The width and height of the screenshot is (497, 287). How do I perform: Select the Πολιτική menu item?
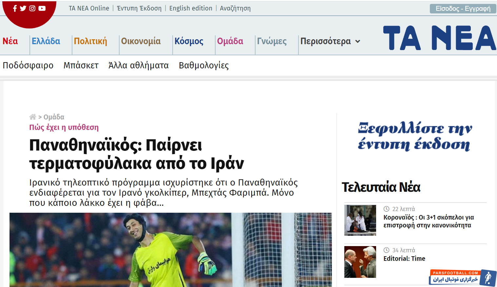click(x=90, y=41)
